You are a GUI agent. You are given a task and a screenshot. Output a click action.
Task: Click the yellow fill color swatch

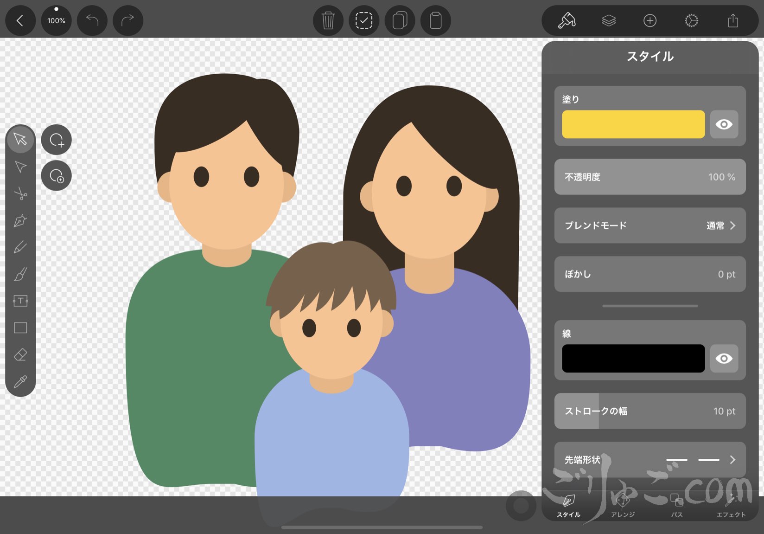click(633, 124)
